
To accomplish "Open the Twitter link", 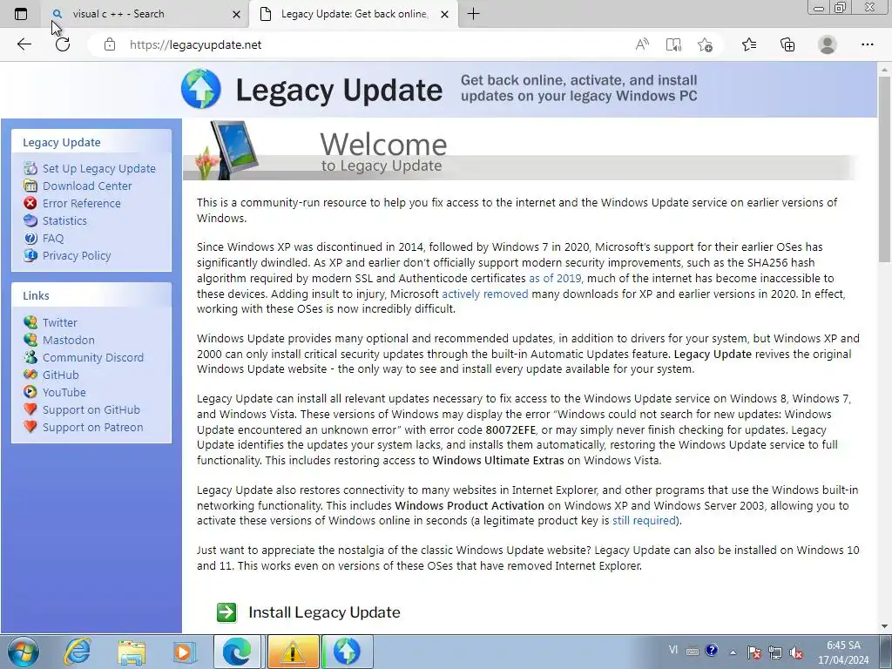I will pyautogui.click(x=60, y=322).
